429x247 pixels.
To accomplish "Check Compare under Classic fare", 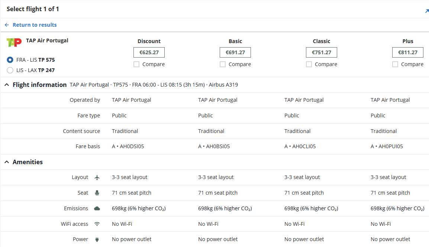I will point(309,64).
